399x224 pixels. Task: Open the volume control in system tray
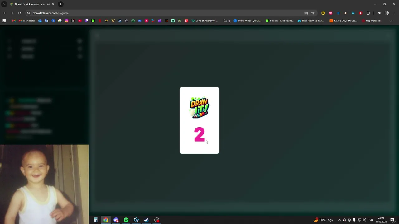click(x=364, y=220)
